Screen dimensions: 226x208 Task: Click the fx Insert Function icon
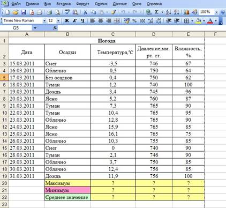point(55,28)
